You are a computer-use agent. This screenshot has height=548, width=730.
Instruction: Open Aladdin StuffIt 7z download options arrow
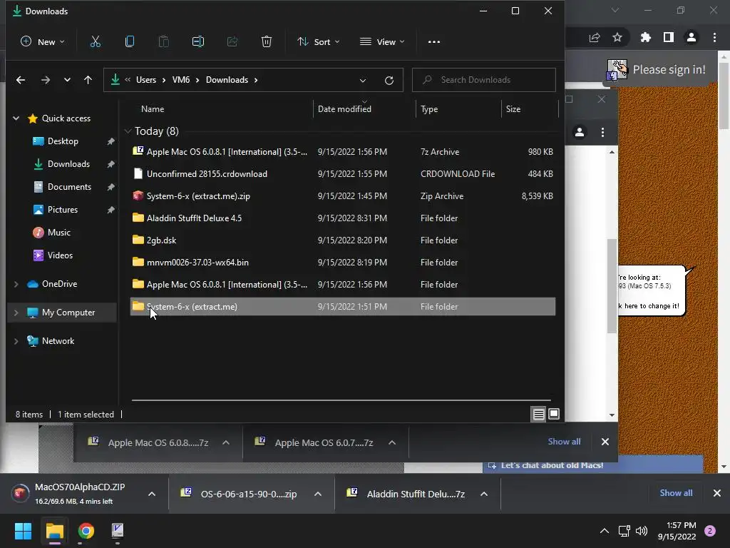coord(484,494)
